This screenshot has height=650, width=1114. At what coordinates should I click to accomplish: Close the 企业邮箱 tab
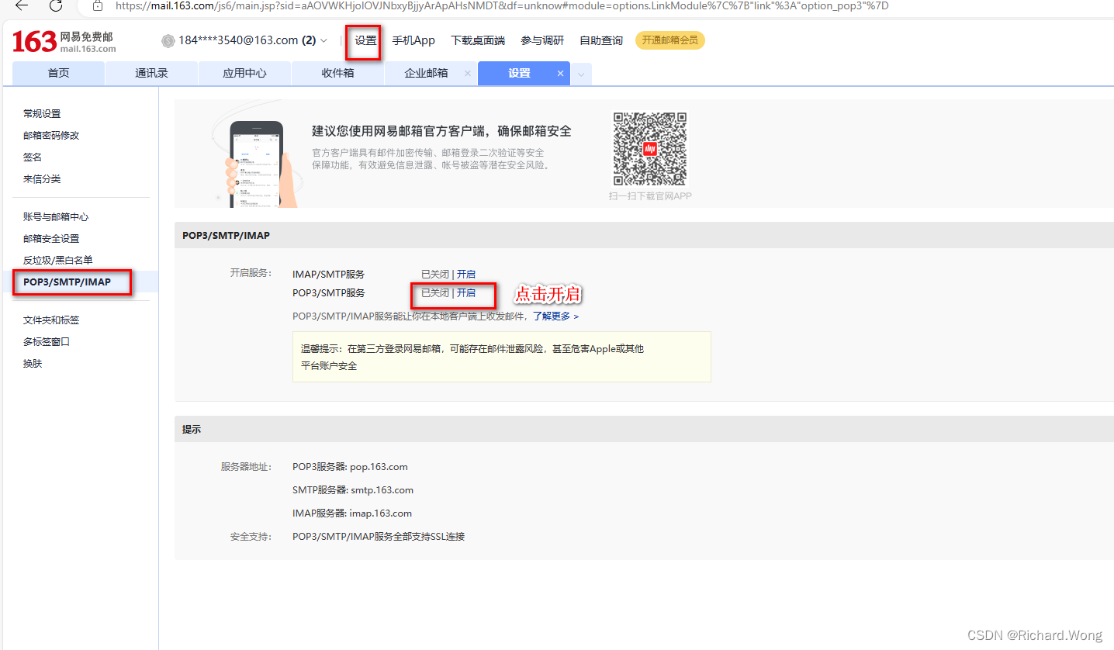coord(467,73)
